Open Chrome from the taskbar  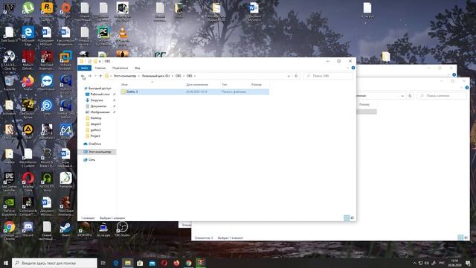pyautogui.click(x=188, y=263)
